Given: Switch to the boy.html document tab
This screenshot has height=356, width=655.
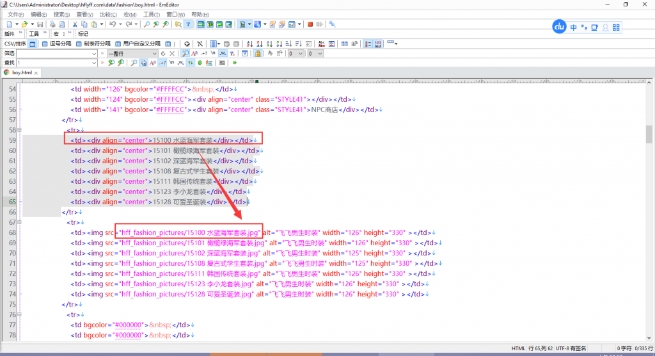Looking at the screenshot, I should click(21, 72).
